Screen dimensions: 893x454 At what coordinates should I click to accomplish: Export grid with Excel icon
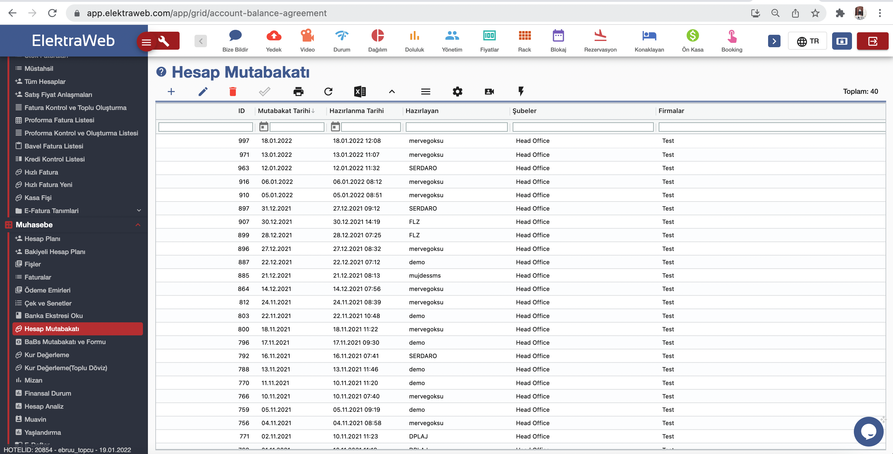click(x=360, y=92)
